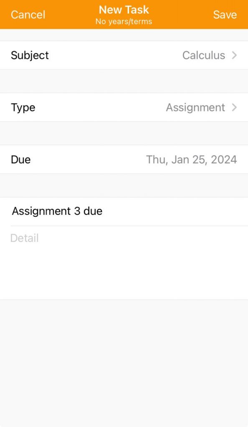Tap the orange header bar

click(124, 15)
